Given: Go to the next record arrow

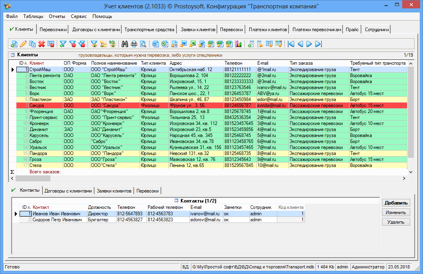Looking at the screenshot, I should [x=309, y=44].
